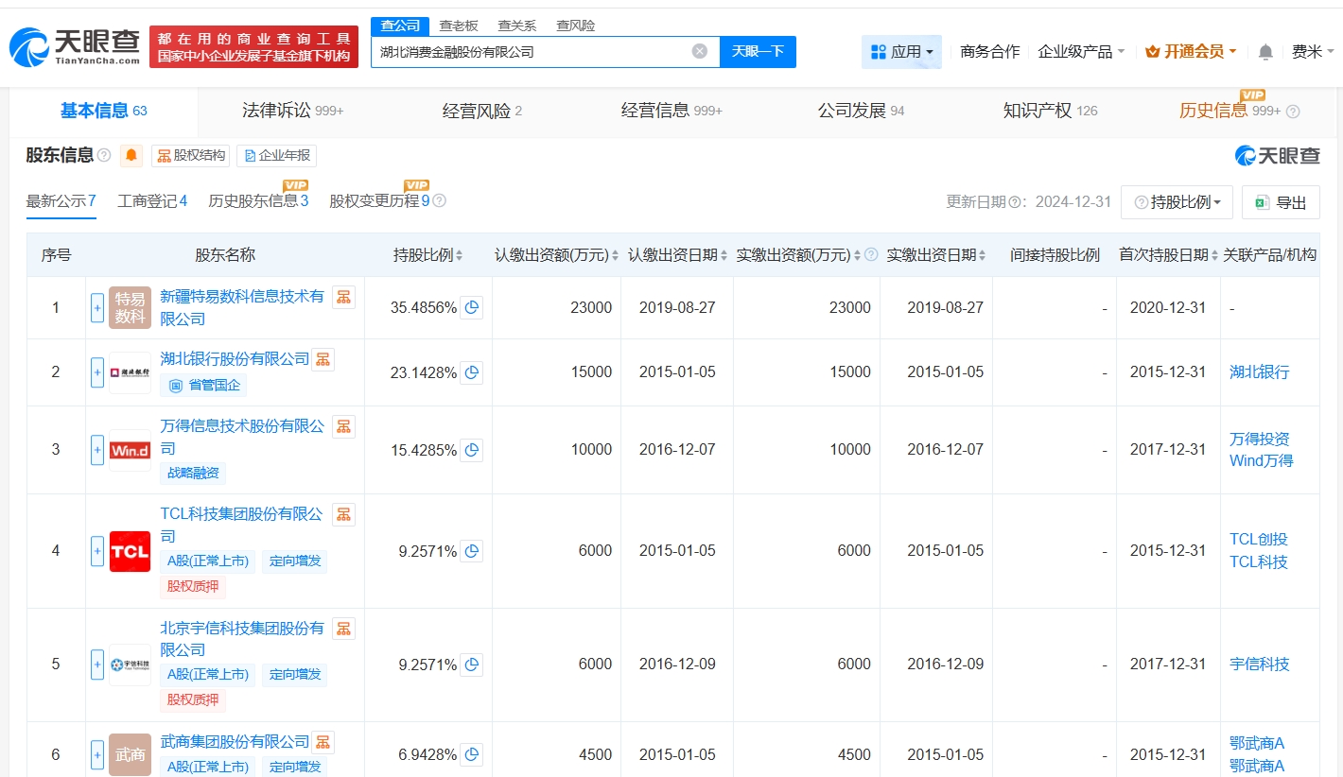Click pie chart icon next to 35.4856%

click(471, 307)
